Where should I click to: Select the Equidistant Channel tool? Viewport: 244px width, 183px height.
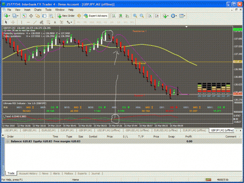click(x=41, y=22)
